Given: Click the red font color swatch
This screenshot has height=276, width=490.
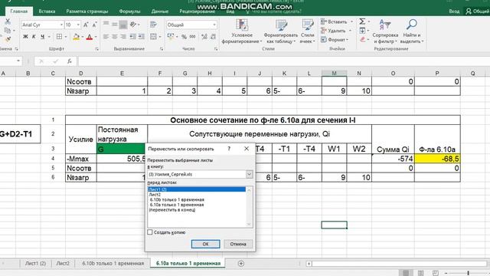Looking at the screenshot, I should pyautogui.click(x=90, y=37).
